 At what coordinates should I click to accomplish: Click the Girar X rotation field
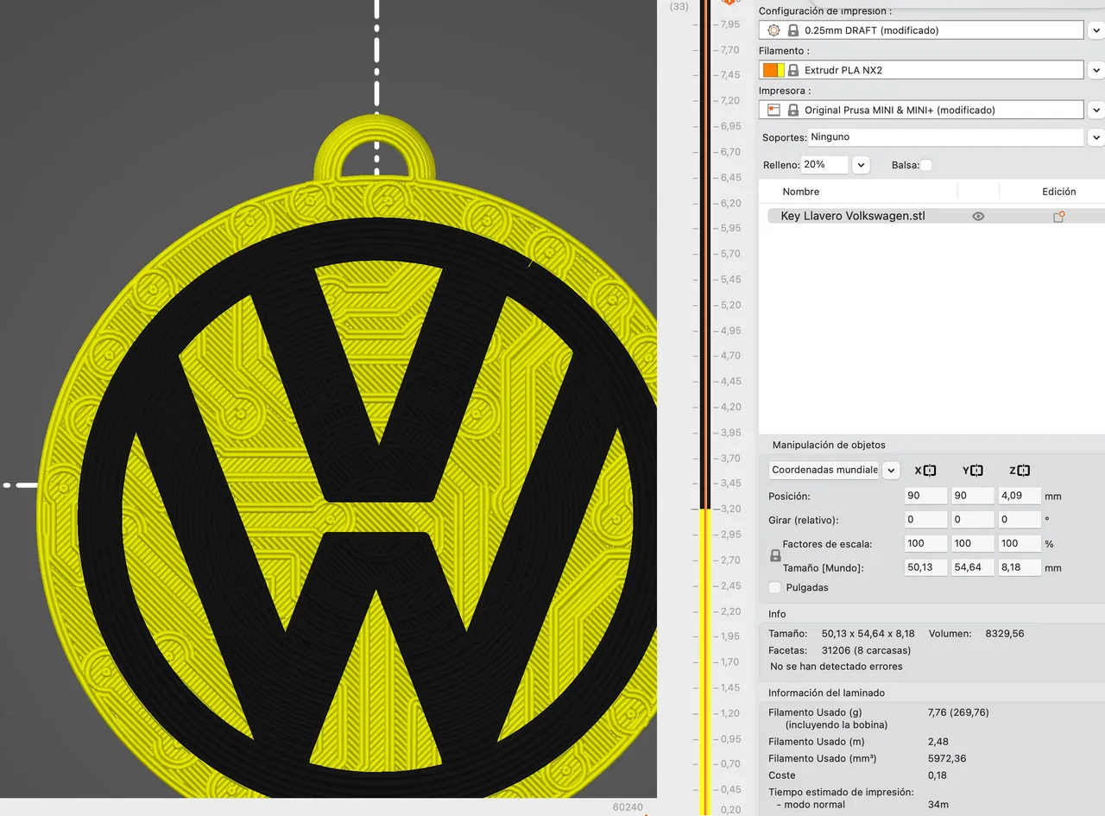[925, 521]
